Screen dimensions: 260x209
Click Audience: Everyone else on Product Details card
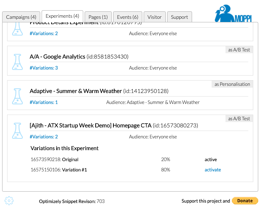(x=153, y=33)
